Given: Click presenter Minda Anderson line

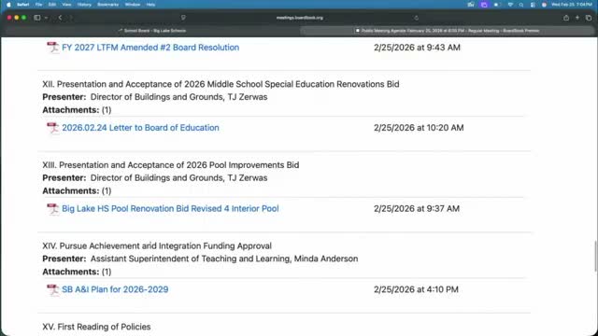Looking at the screenshot, I should point(200,259).
